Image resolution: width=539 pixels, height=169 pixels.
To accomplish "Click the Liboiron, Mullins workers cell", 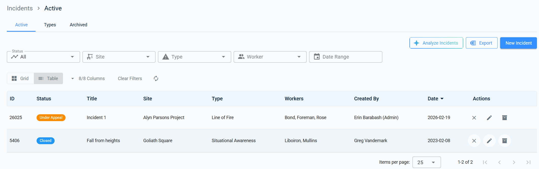I will click(x=301, y=141).
